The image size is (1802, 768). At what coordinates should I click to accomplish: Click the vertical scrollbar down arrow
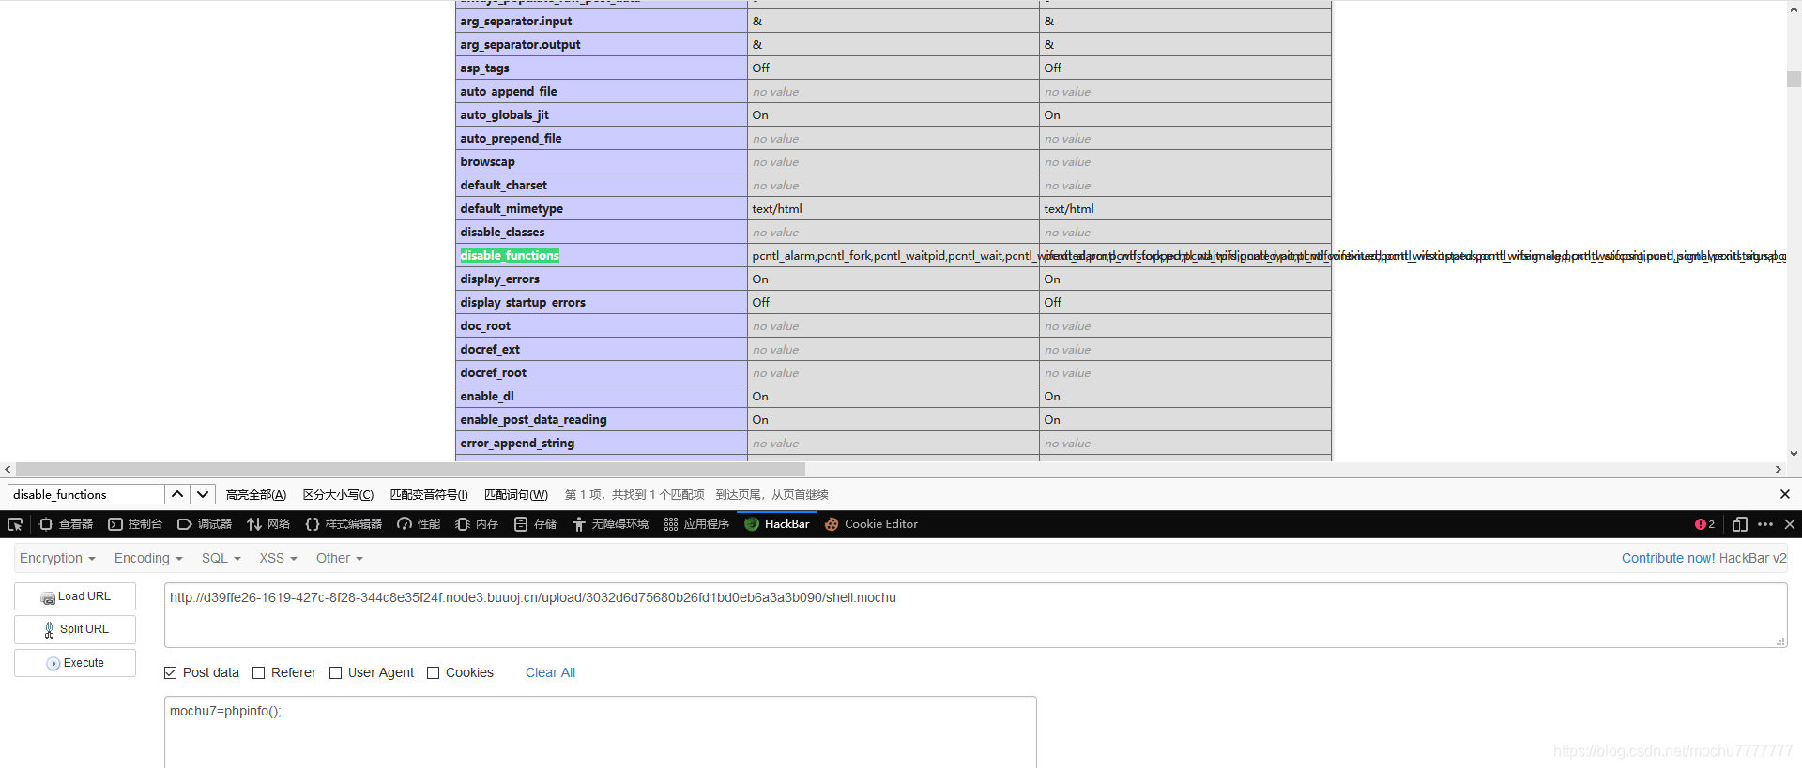1794,454
